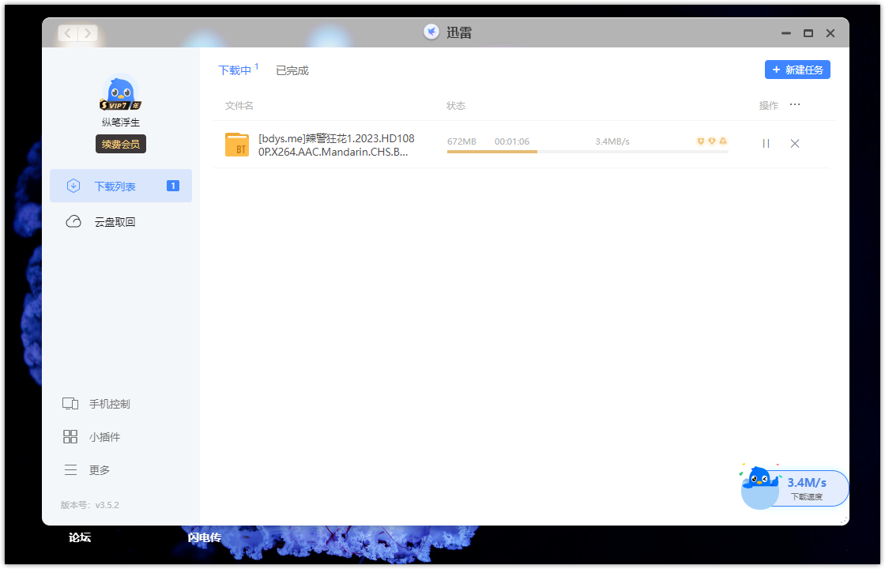
Task: Click the 文件名 column header
Action: coord(239,106)
